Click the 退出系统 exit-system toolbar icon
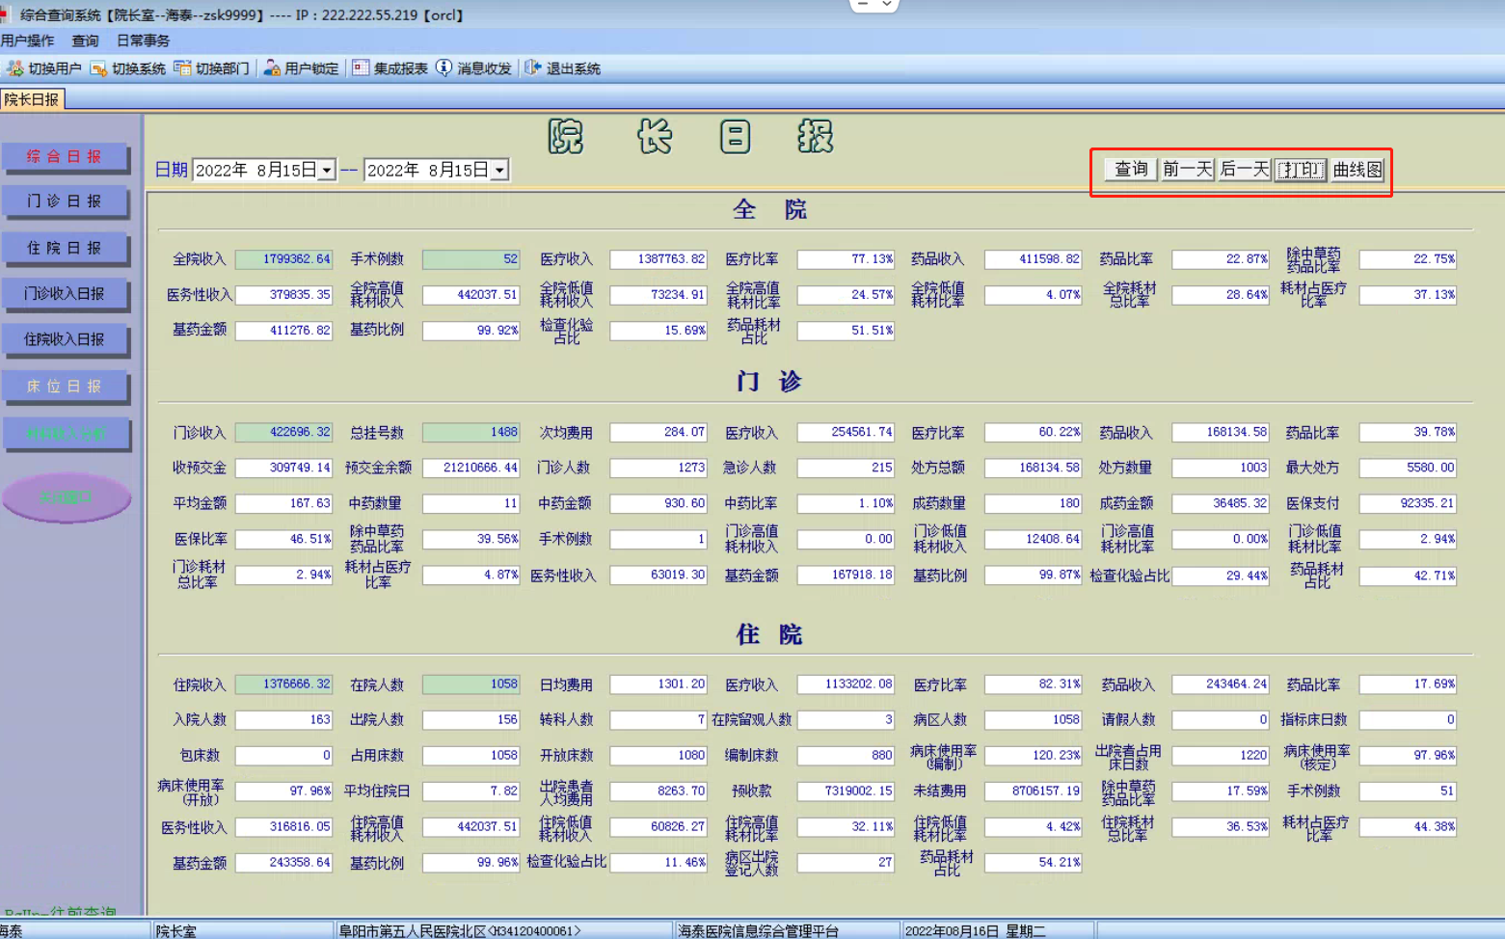The height and width of the screenshot is (939, 1505). point(533,68)
